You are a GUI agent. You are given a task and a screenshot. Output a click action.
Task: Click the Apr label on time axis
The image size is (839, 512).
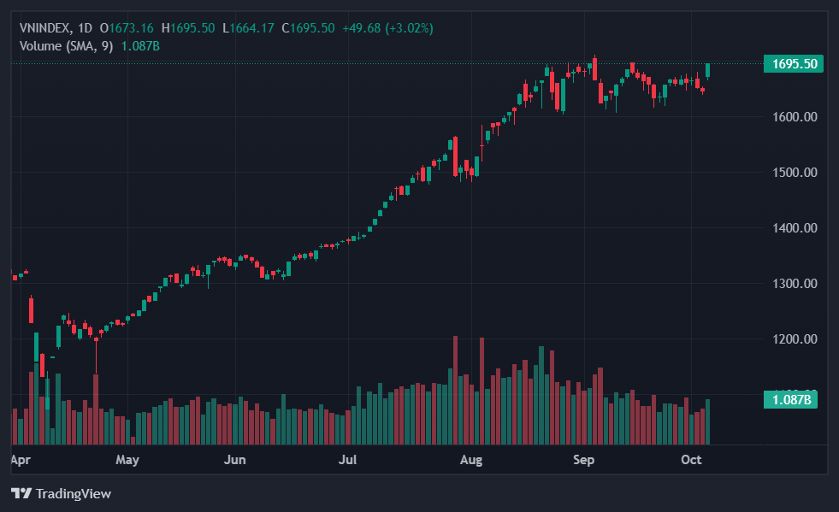(x=21, y=460)
